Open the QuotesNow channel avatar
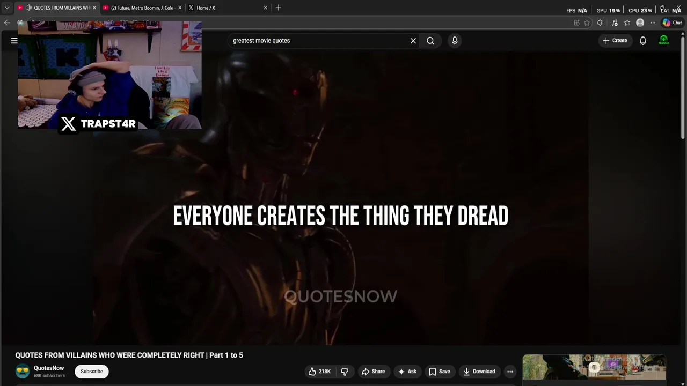 click(23, 372)
